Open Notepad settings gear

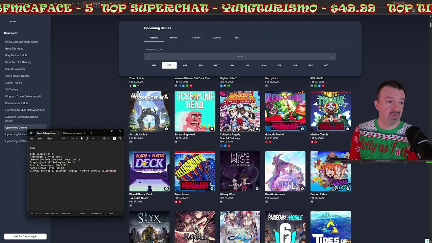coord(120,138)
